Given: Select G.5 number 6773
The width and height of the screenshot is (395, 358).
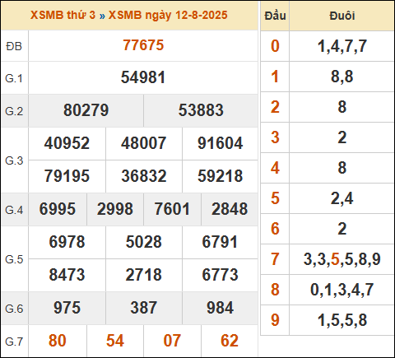Looking at the screenshot, I should coord(221,275).
